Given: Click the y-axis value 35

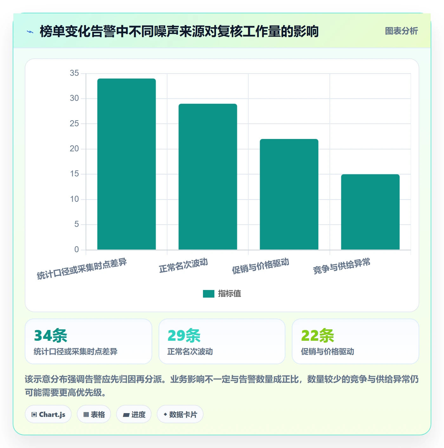Looking at the screenshot, I should coord(74,73).
